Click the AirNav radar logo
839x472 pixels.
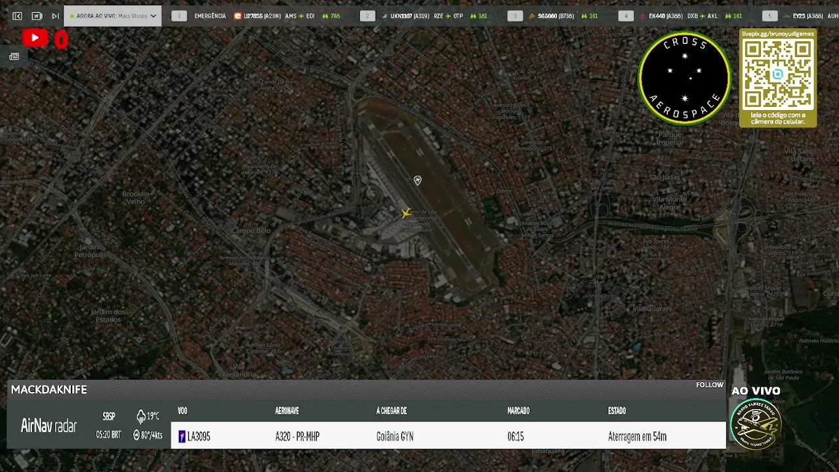pos(49,426)
